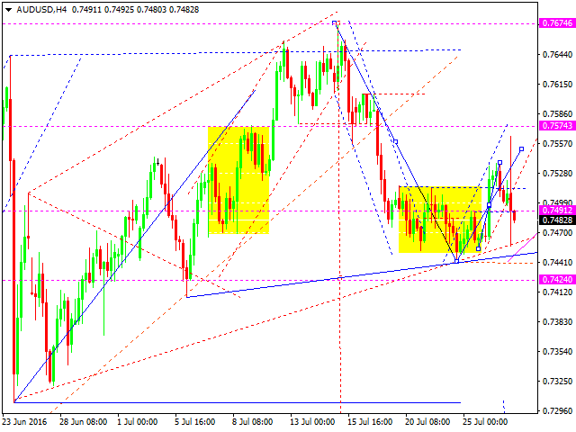Select the 0.75743 magenta price label

[557, 126]
